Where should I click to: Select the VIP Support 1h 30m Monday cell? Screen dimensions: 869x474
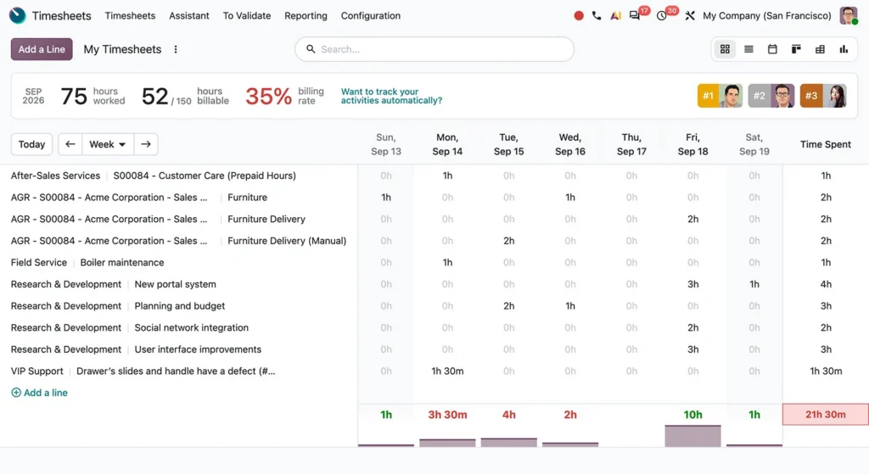447,371
